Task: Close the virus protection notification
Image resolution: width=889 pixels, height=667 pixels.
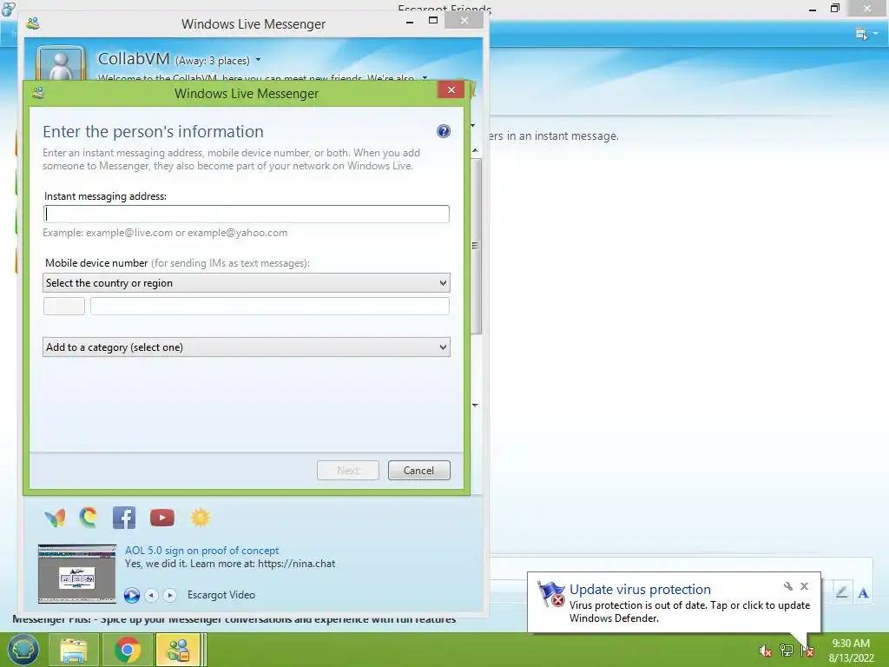Action: point(804,586)
